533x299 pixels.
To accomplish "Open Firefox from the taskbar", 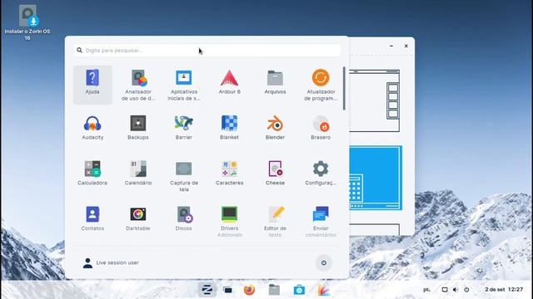I will coord(249,290).
